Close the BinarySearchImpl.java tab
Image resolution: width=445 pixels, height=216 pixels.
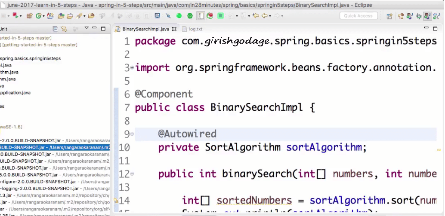click(x=174, y=29)
